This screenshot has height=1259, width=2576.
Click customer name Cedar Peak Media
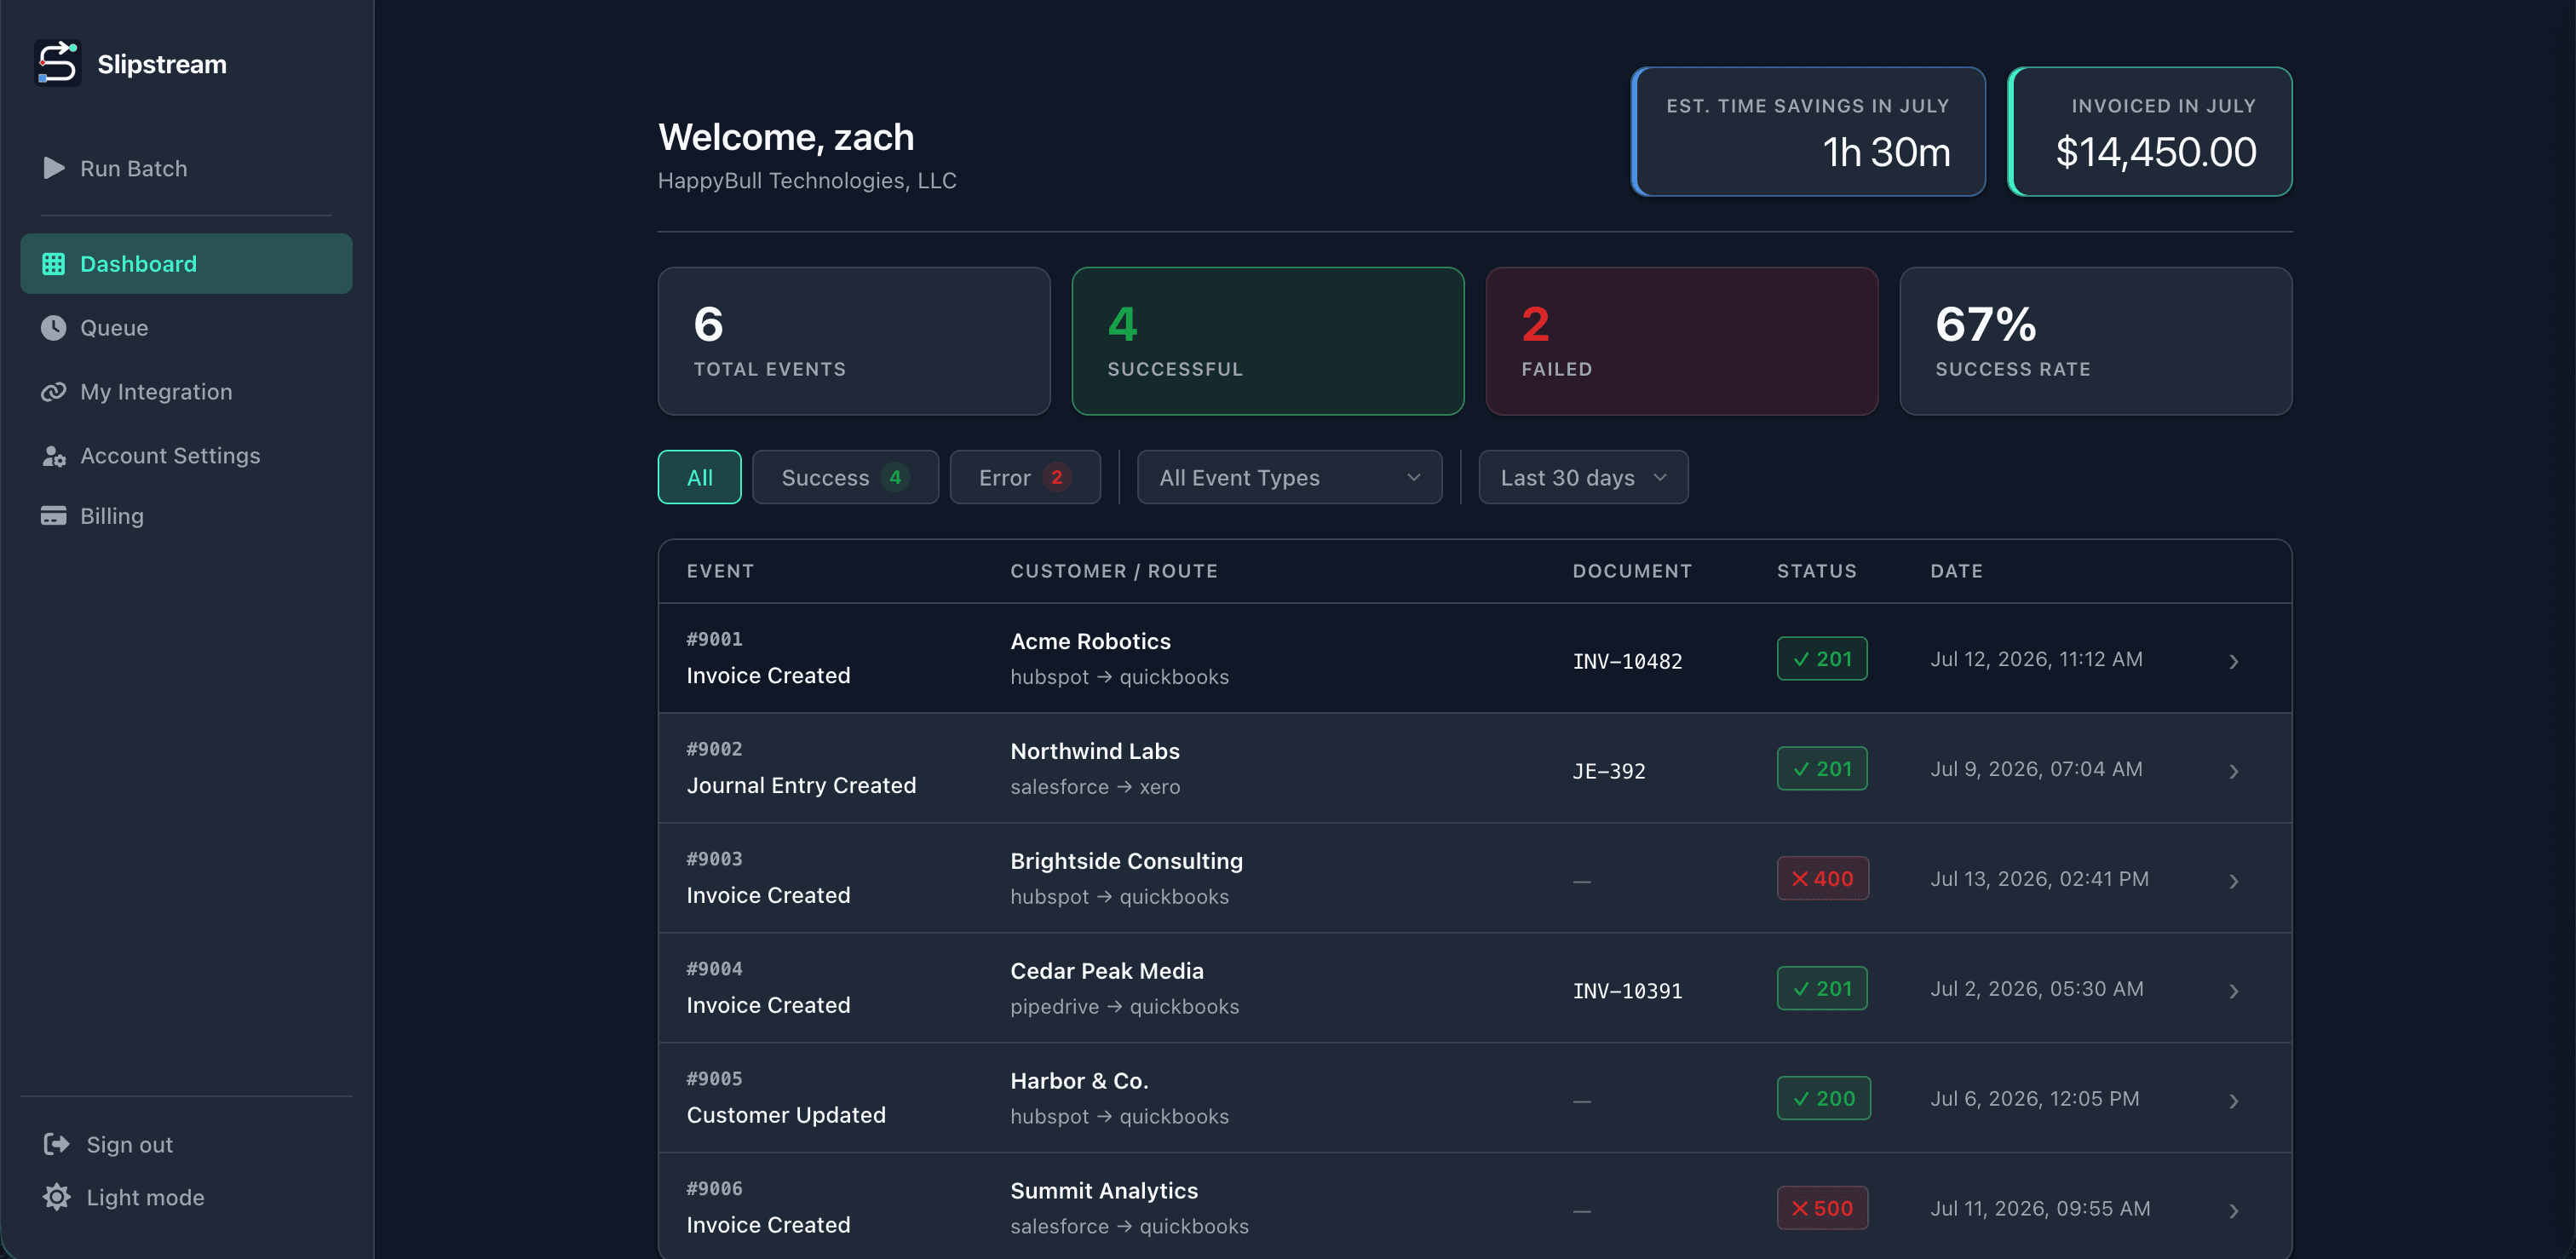tap(1107, 971)
